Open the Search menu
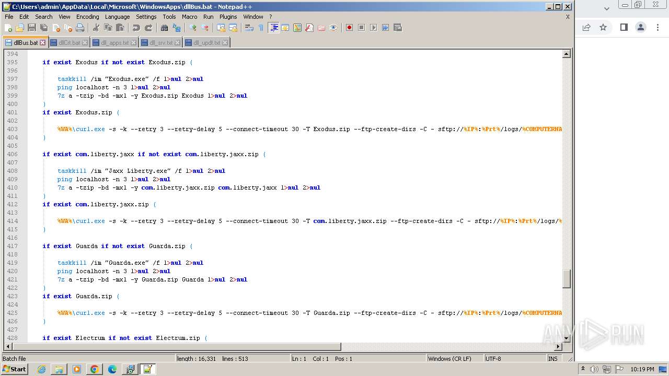Viewport: 669px width, 376px height. 44,17
